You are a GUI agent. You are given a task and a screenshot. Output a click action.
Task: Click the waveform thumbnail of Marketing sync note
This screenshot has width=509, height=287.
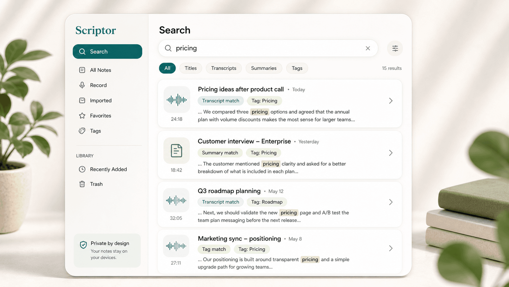tap(176, 246)
